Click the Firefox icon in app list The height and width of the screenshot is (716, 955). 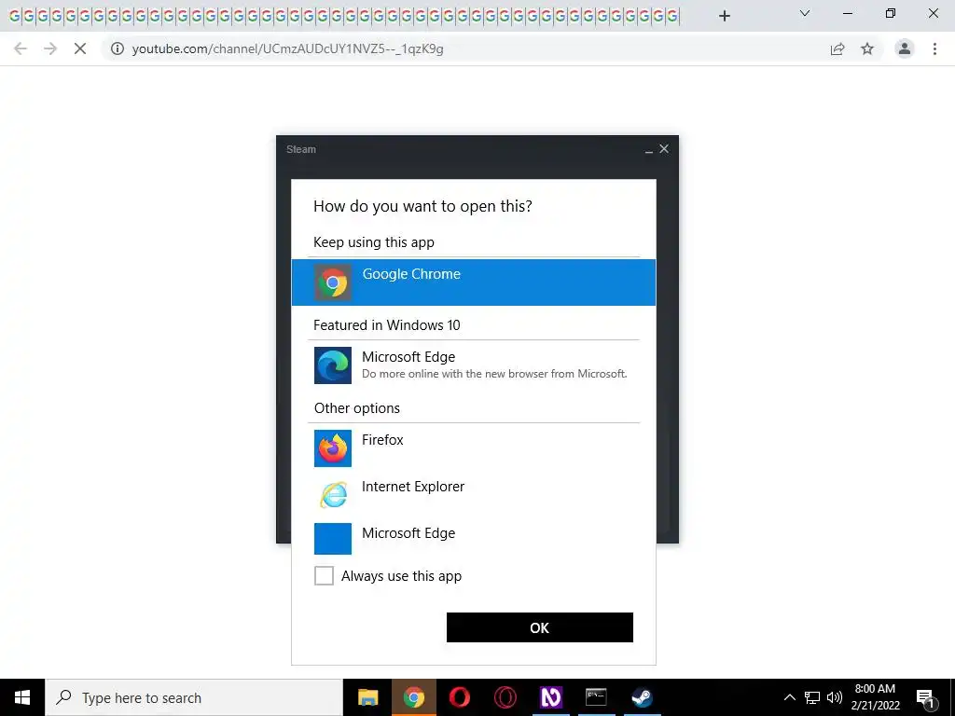[333, 448]
